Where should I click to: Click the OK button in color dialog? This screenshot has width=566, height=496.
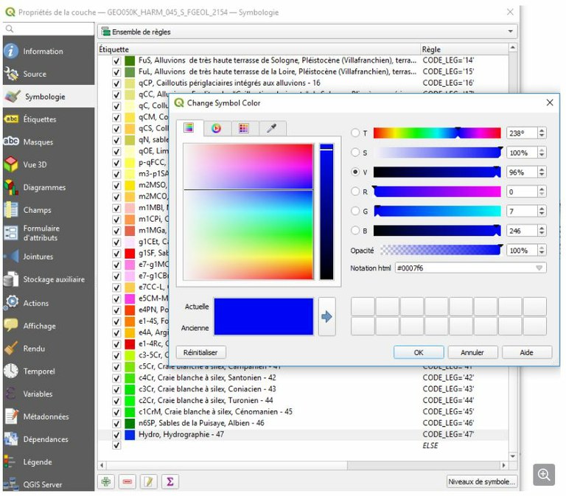click(x=418, y=352)
